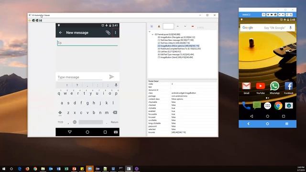Click the up arrow next to the search box
The image size is (306, 172).
pos(177,26)
